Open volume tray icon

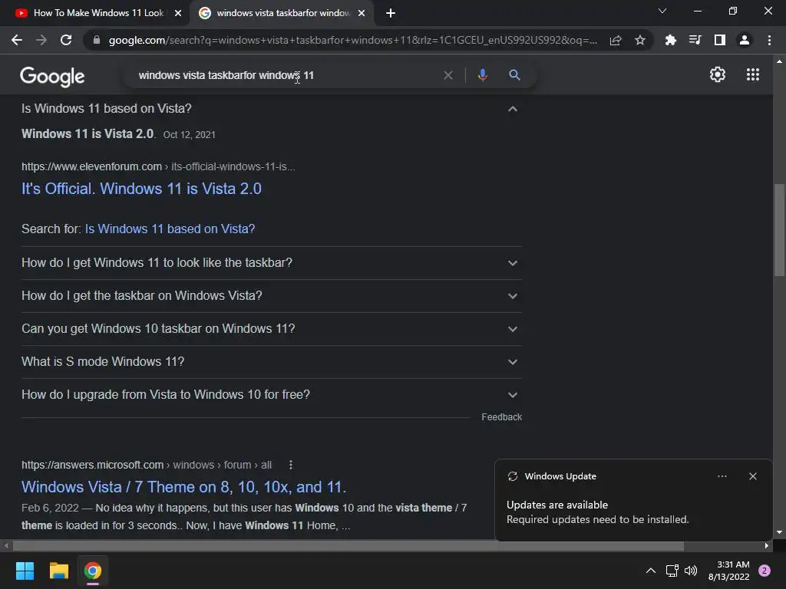[691, 571]
